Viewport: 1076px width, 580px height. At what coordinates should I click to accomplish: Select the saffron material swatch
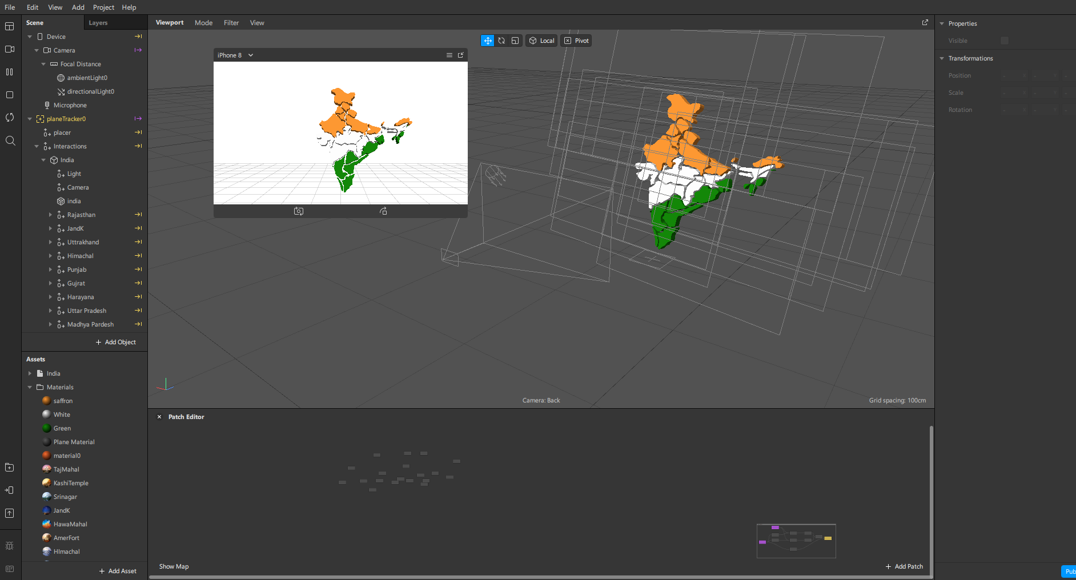click(47, 401)
